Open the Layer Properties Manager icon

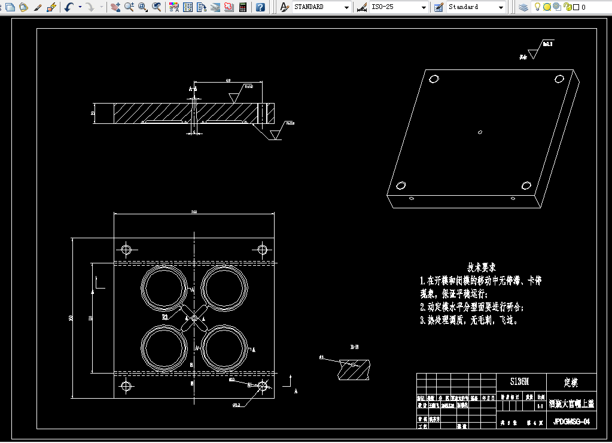click(x=523, y=7)
